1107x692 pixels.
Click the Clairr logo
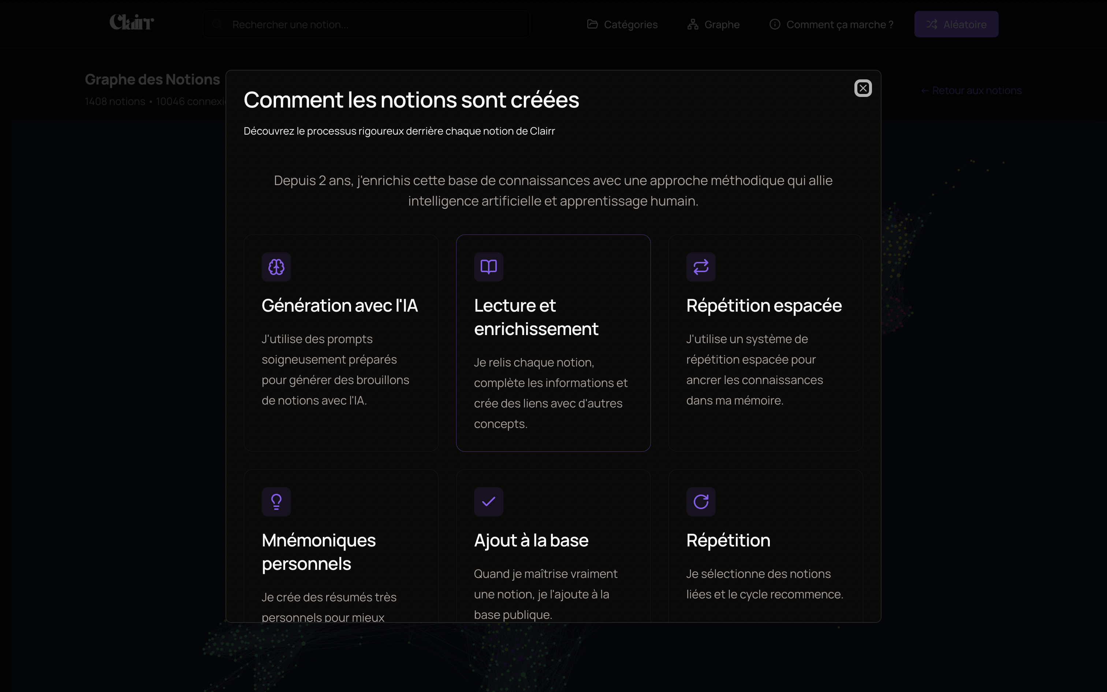(132, 22)
